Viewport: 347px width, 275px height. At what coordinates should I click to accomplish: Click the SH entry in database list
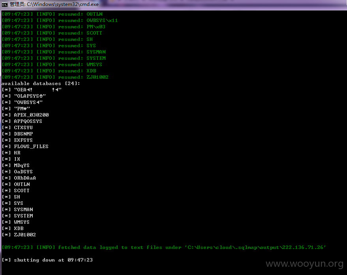point(11,197)
